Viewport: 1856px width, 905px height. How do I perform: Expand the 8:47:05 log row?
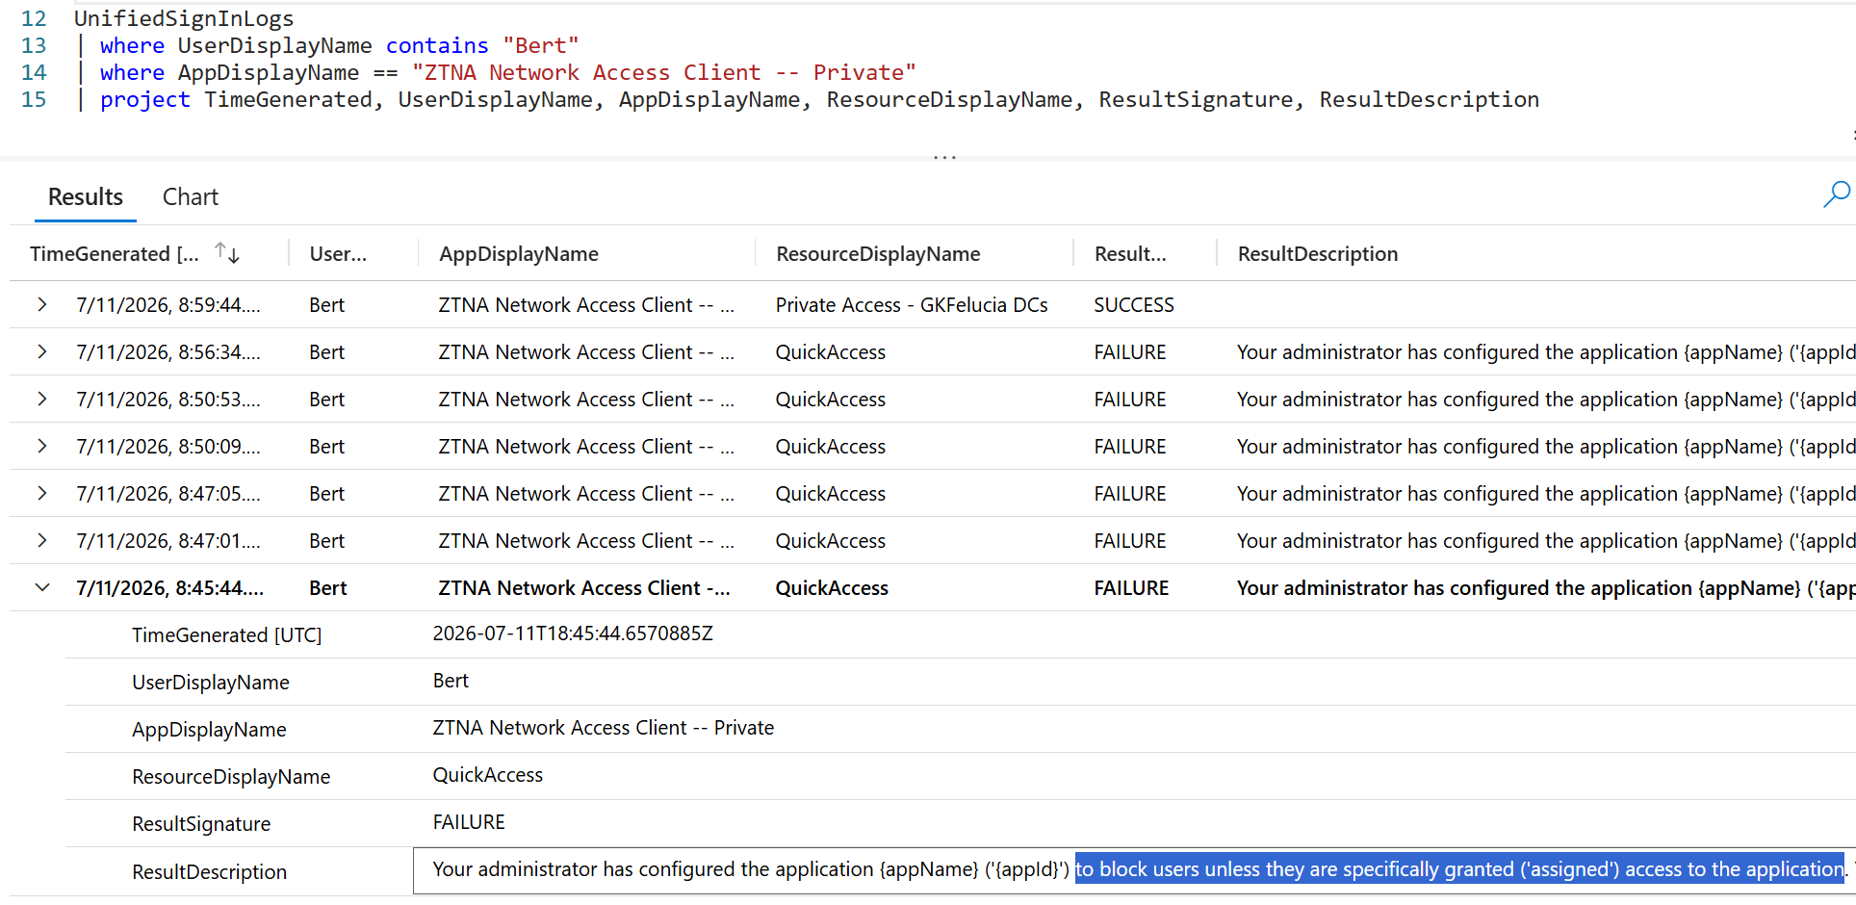tap(42, 493)
